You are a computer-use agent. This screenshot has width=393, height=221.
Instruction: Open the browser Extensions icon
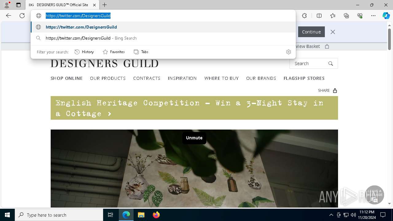pyautogui.click(x=304, y=16)
